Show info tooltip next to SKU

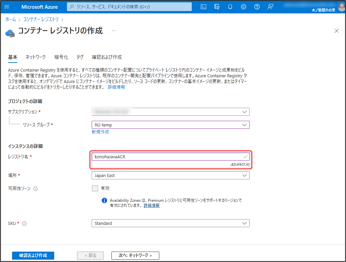coord(24,224)
